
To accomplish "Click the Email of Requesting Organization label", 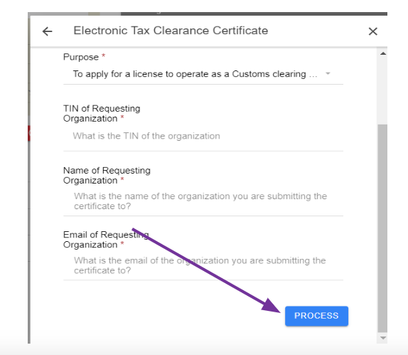I will [106, 240].
